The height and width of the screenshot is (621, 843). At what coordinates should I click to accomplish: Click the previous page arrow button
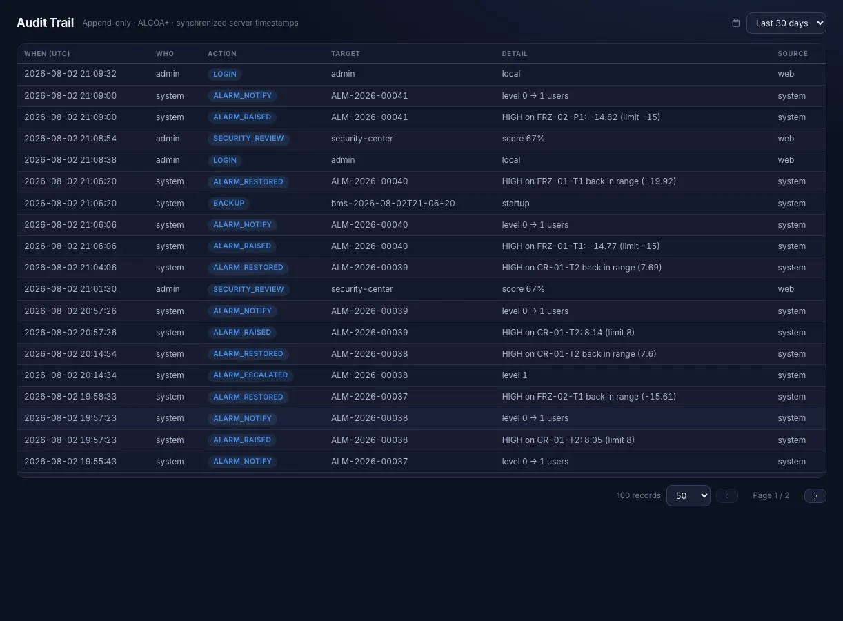click(727, 495)
